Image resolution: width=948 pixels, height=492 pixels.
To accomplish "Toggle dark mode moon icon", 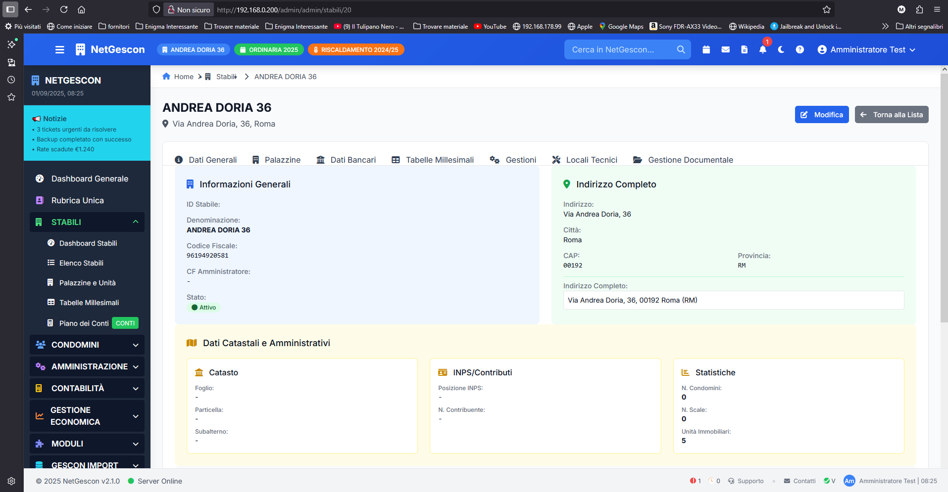I will click(781, 49).
